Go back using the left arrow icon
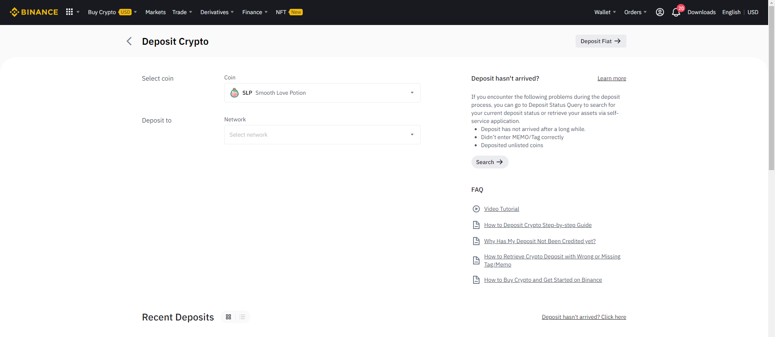 pos(129,41)
